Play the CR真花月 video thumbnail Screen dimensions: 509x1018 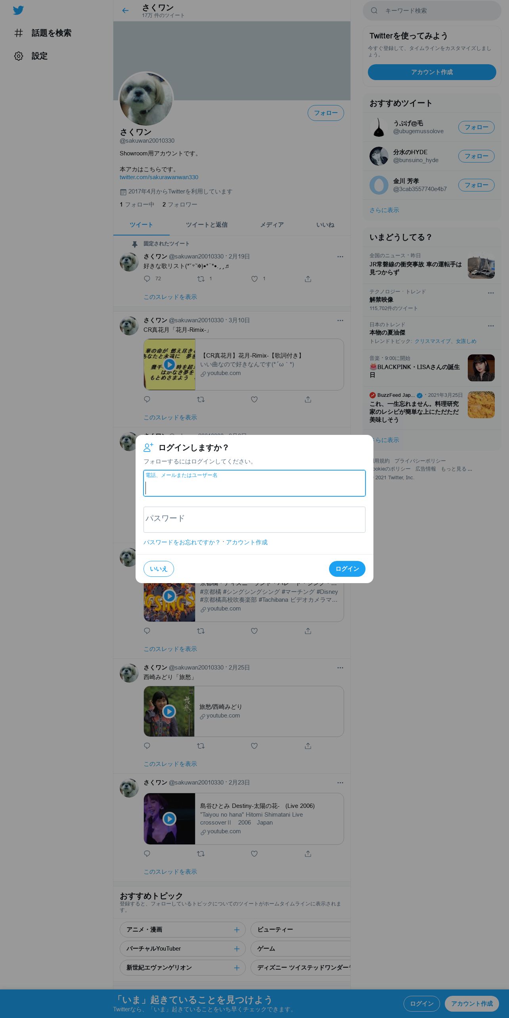tap(169, 364)
